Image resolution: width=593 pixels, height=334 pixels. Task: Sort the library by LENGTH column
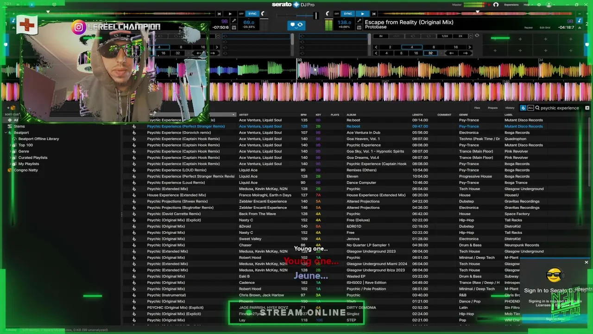tap(417, 115)
